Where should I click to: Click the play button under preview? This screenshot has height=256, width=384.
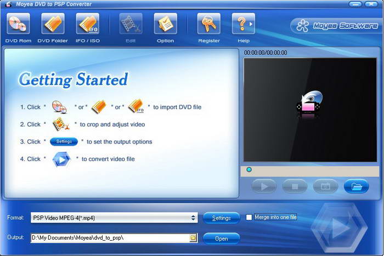tap(264, 186)
